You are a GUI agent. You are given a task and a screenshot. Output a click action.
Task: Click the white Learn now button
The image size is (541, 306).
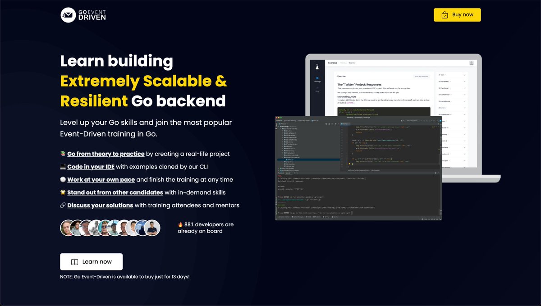tap(91, 262)
